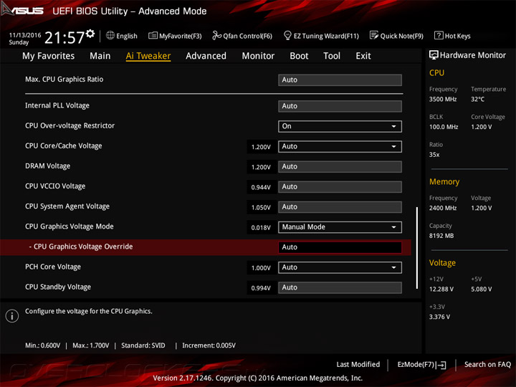Click the Hardware Monitor screen icon
The image size is (516, 387).
pyautogui.click(x=434, y=55)
